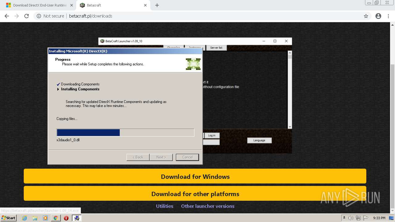The height and width of the screenshot is (222, 395).
Task: Open the Utilities link
Action: 164,206
